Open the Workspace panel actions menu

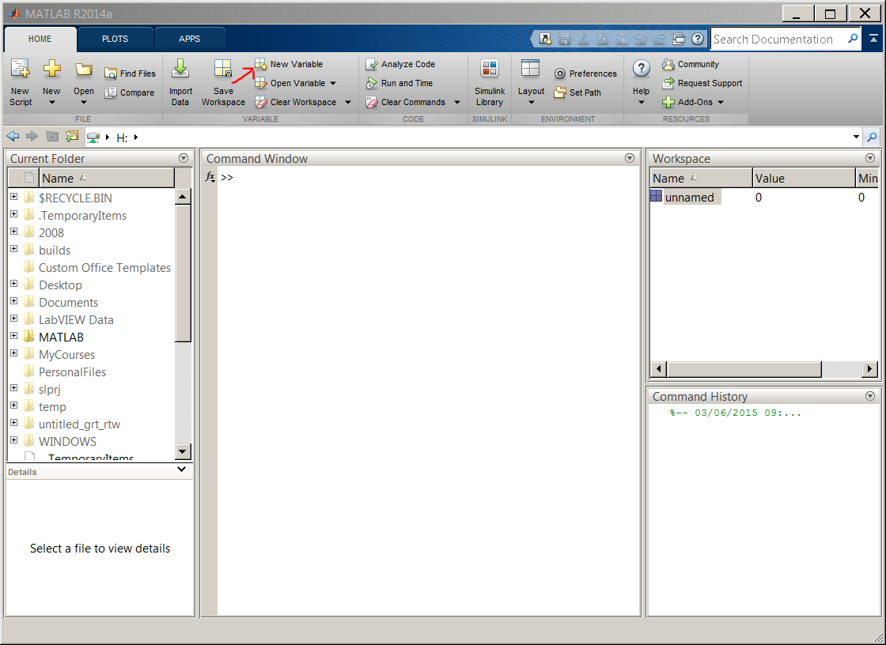point(869,158)
